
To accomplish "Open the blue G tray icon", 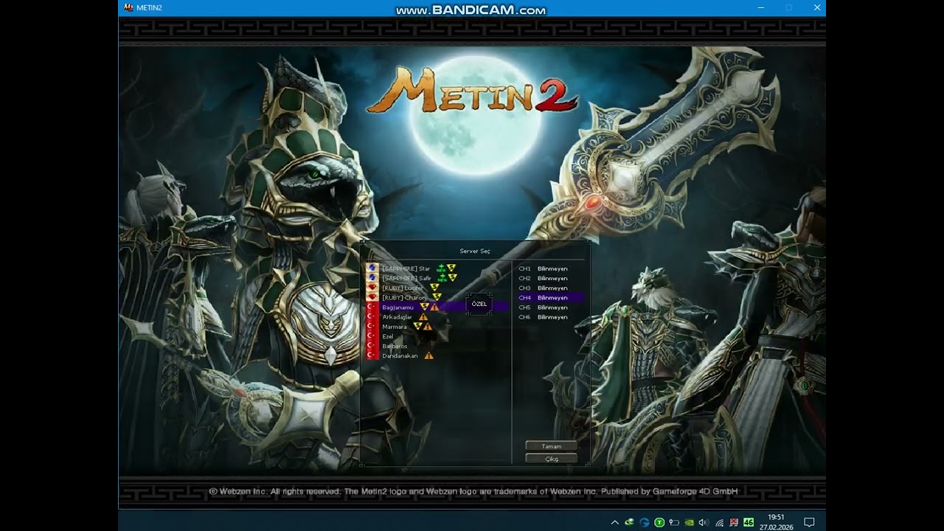I will tap(645, 522).
